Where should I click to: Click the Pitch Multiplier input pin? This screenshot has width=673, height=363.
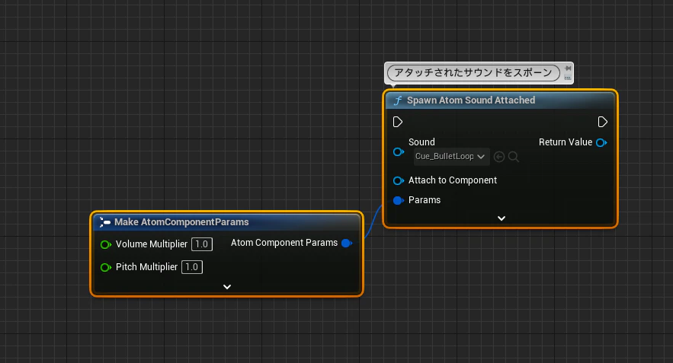pos(106,267)
